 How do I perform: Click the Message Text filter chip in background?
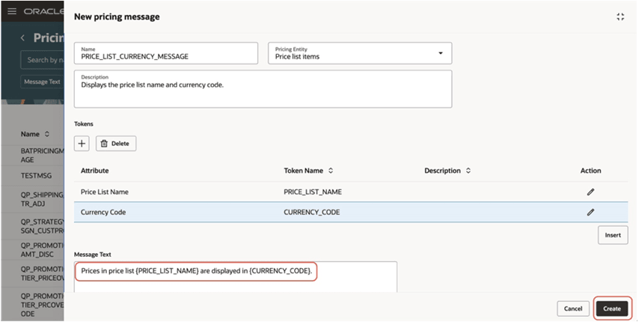click(x=42, y=82)
